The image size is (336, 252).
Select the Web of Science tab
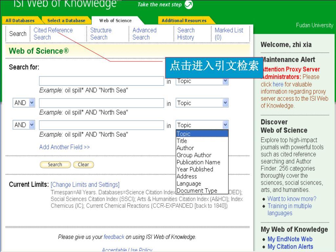coord(115,21)
